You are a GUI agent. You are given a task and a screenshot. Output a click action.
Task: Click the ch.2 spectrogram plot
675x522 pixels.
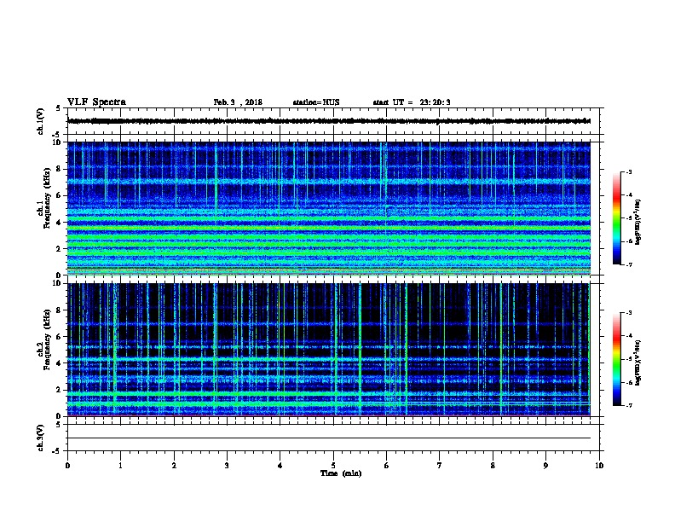pos(329,350)
